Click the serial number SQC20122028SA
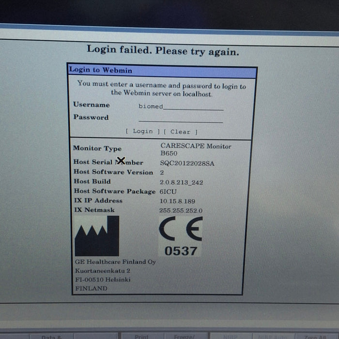Image resolution: width=339 pixels, height=339 pixels. click(187, 163)
